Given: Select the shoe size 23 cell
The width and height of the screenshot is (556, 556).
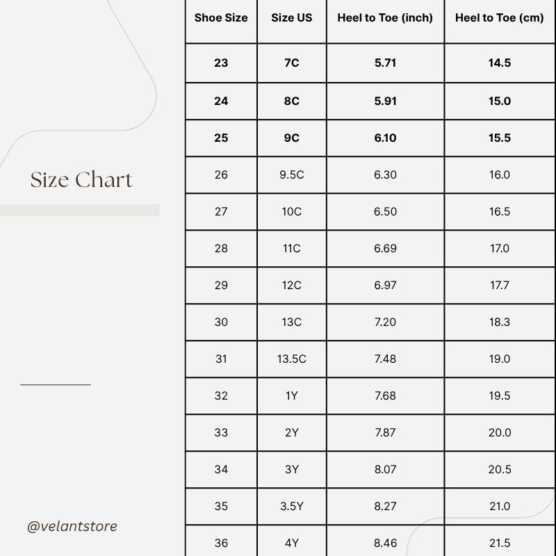Looking at the screenshot, I should click(221, 63).
